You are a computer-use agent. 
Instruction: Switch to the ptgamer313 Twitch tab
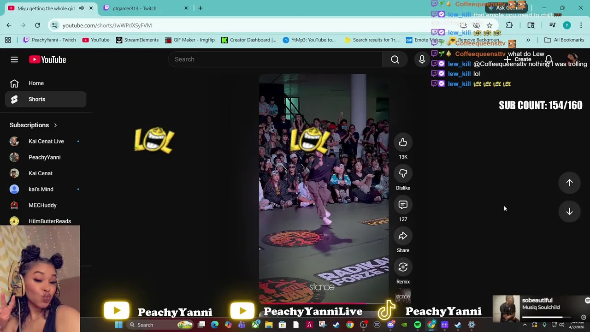click(146, 8)
